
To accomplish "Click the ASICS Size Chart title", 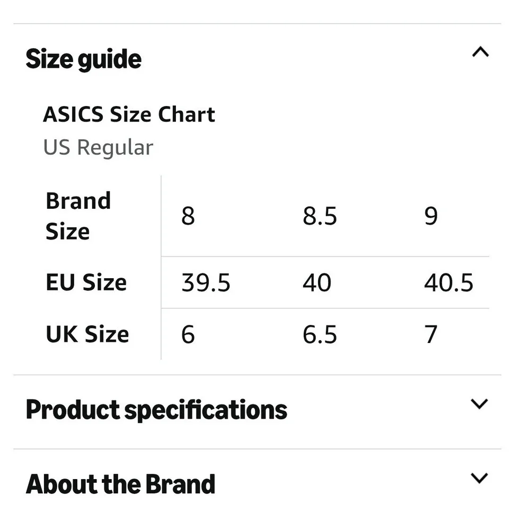I will [x=129, y=114].
